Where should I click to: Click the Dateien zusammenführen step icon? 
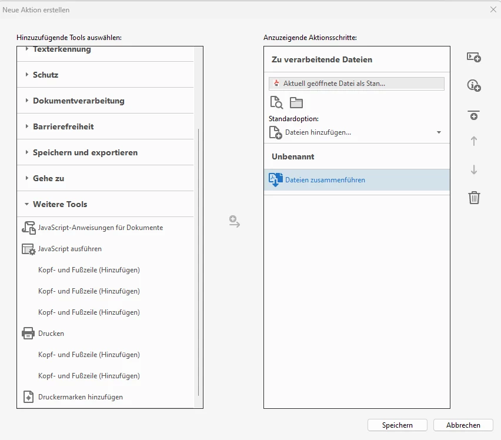tap(276, 179)
